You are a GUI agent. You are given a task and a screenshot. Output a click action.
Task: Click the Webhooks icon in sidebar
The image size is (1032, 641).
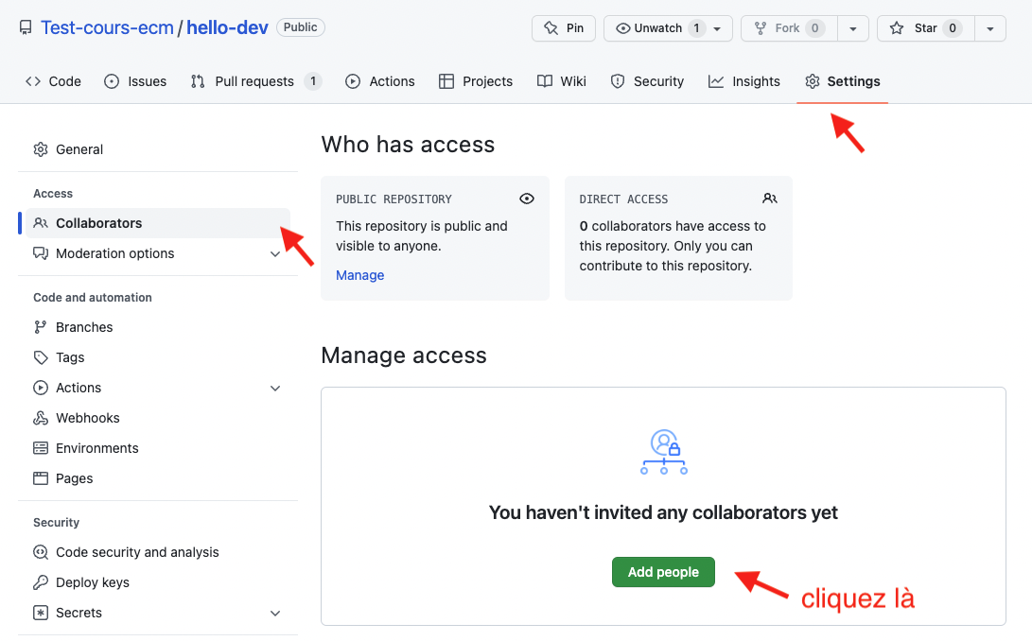[41, 418]
